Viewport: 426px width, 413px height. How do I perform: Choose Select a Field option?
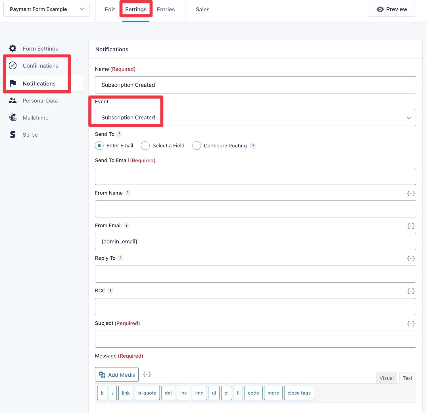tap(145, 145)
